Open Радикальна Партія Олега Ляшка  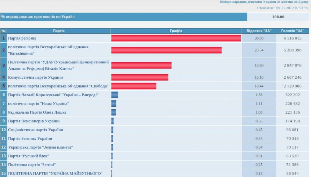pyautogui.click(x=37, y=112)
